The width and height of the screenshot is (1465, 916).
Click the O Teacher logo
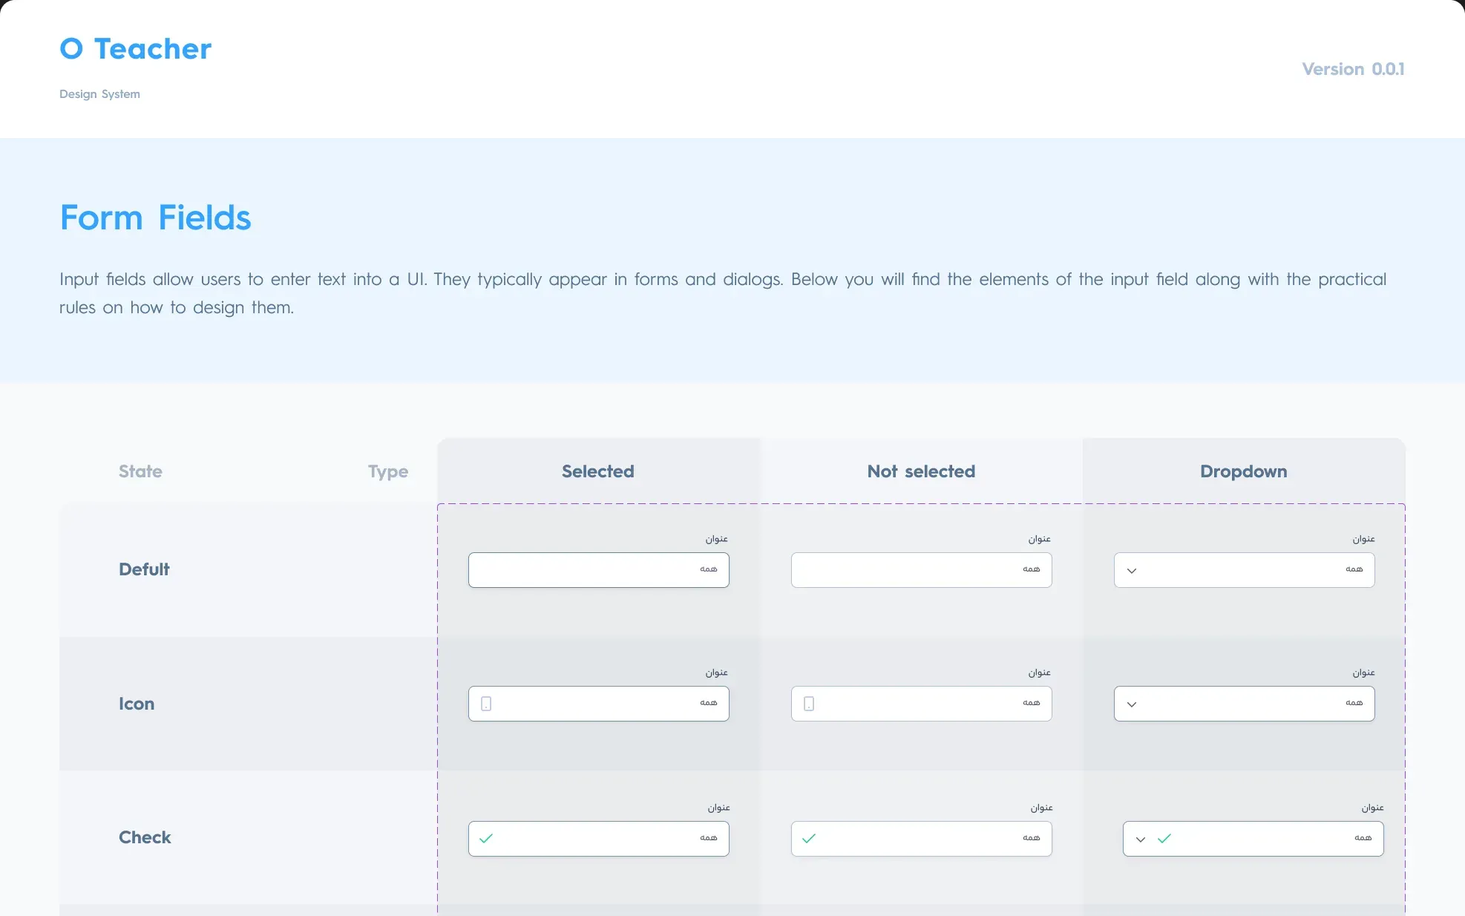[136, 49]
